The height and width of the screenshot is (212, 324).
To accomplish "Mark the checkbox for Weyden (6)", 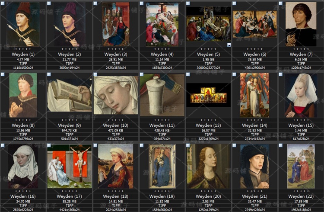I will [x=234, y=3].
